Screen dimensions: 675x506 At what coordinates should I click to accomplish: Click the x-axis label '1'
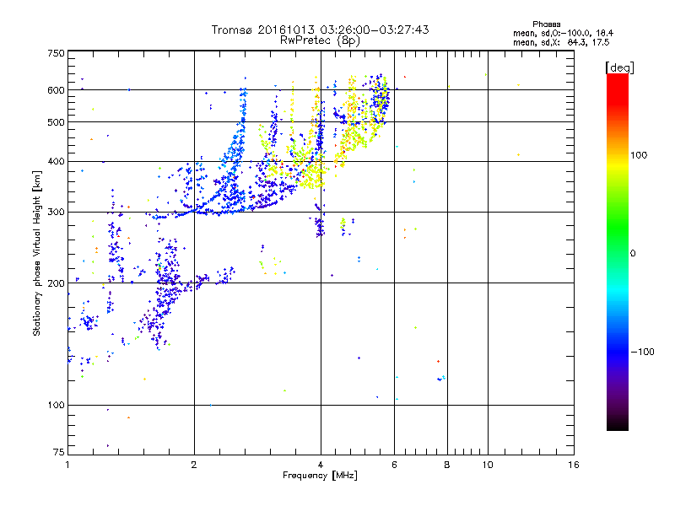point(67,465)
